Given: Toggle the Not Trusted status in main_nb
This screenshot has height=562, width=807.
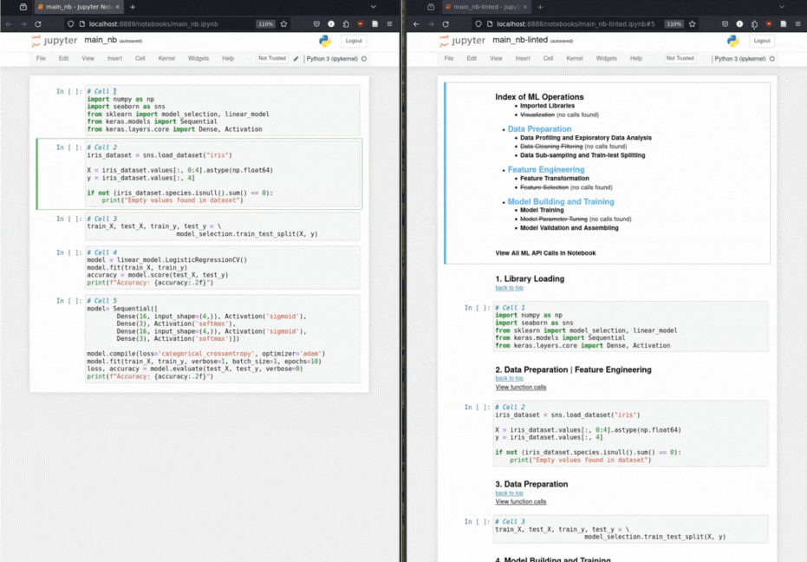Looking at the screenshot, I should (x=271, y=59).
